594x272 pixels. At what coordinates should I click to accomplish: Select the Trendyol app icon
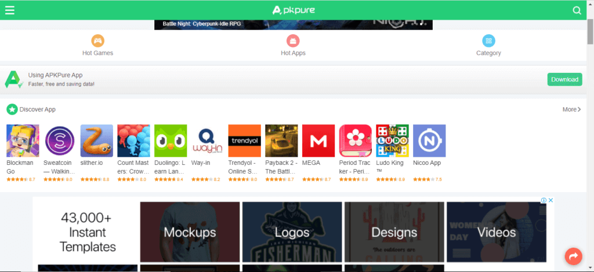(x=245, y=141)
